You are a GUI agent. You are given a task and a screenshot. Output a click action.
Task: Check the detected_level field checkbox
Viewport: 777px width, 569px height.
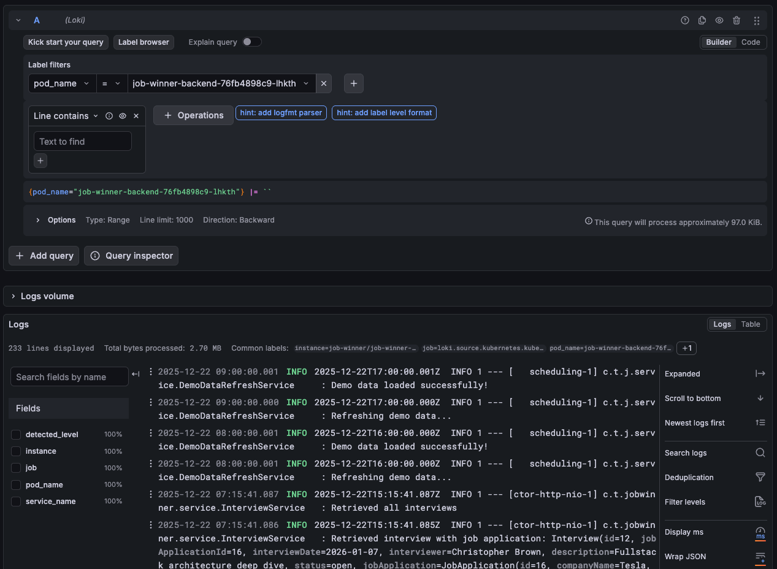click(15, 434)
